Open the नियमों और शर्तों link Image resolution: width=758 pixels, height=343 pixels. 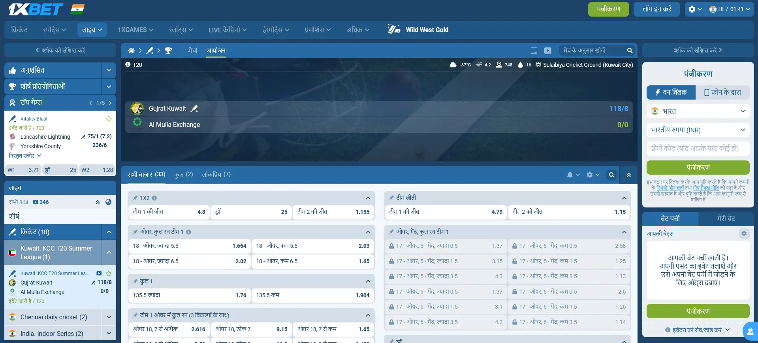coord(670,188)
